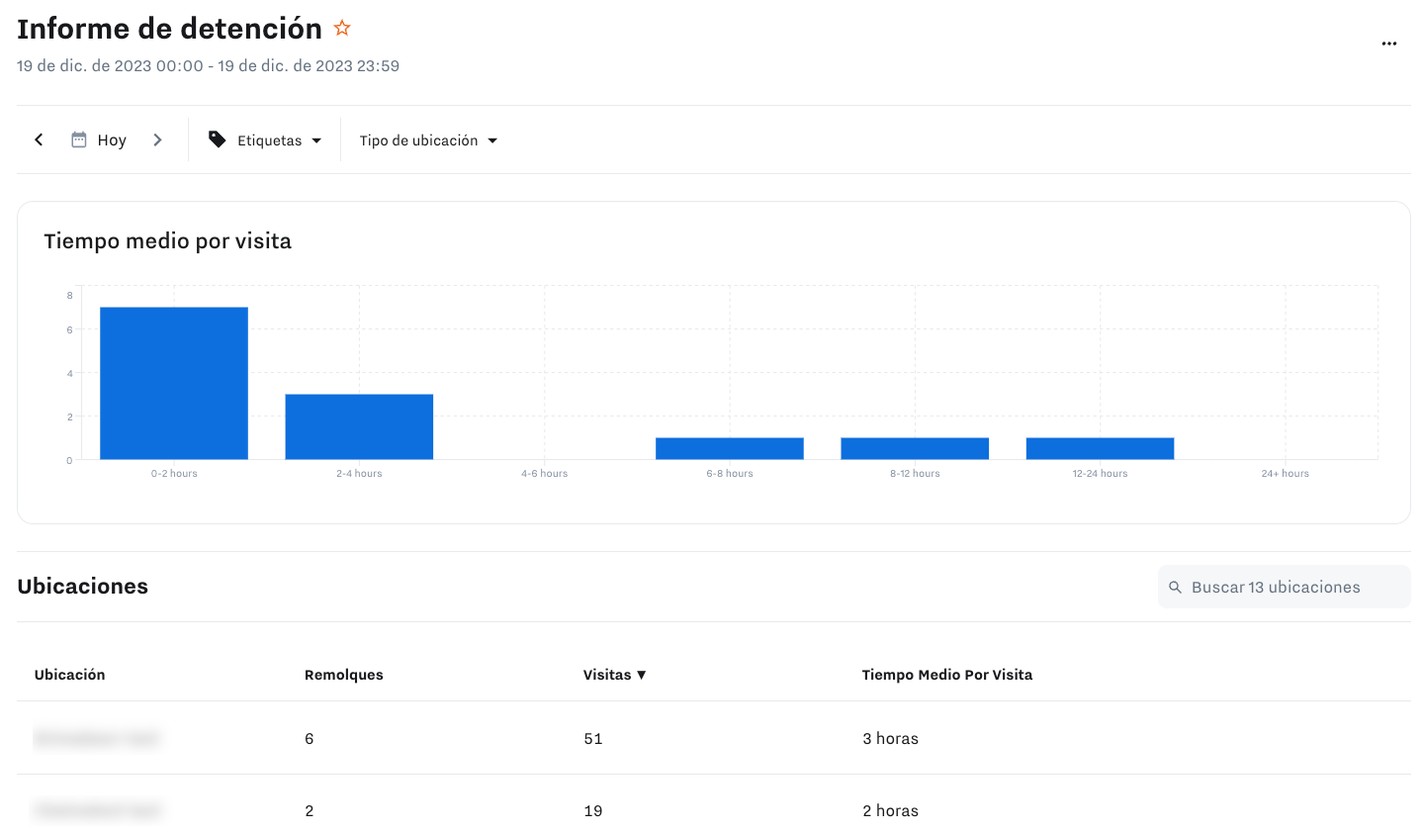The width and height of the screenshot is (1422, 833).
Task: Click the 'Informe de detención' title
Action: click(x=169, y=29)
